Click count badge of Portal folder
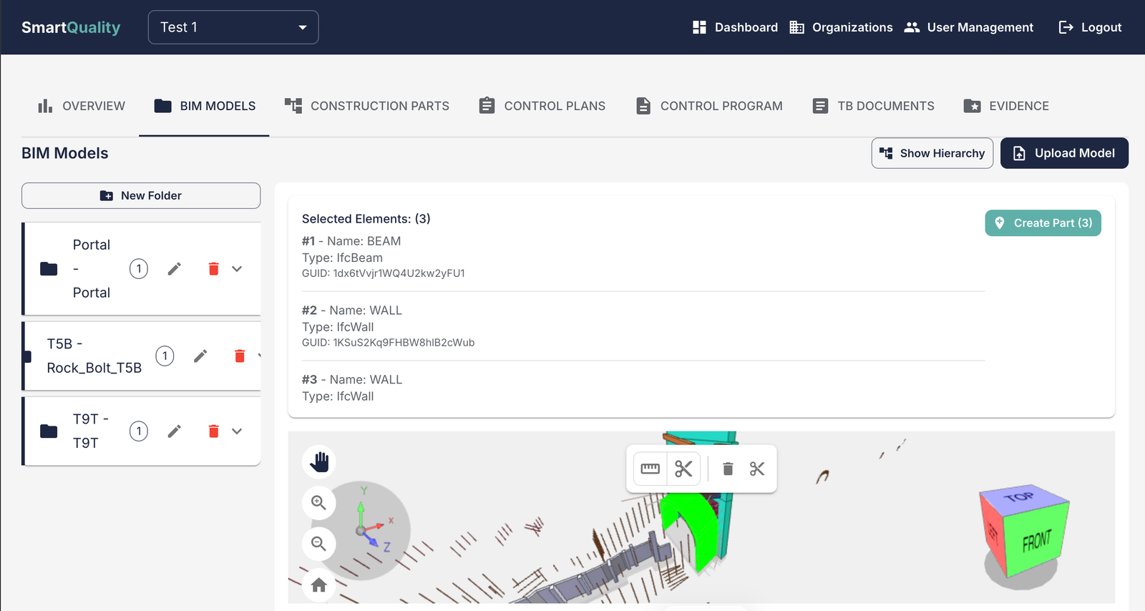Screen dimensions: 1145x611 [x=139, y=269]
